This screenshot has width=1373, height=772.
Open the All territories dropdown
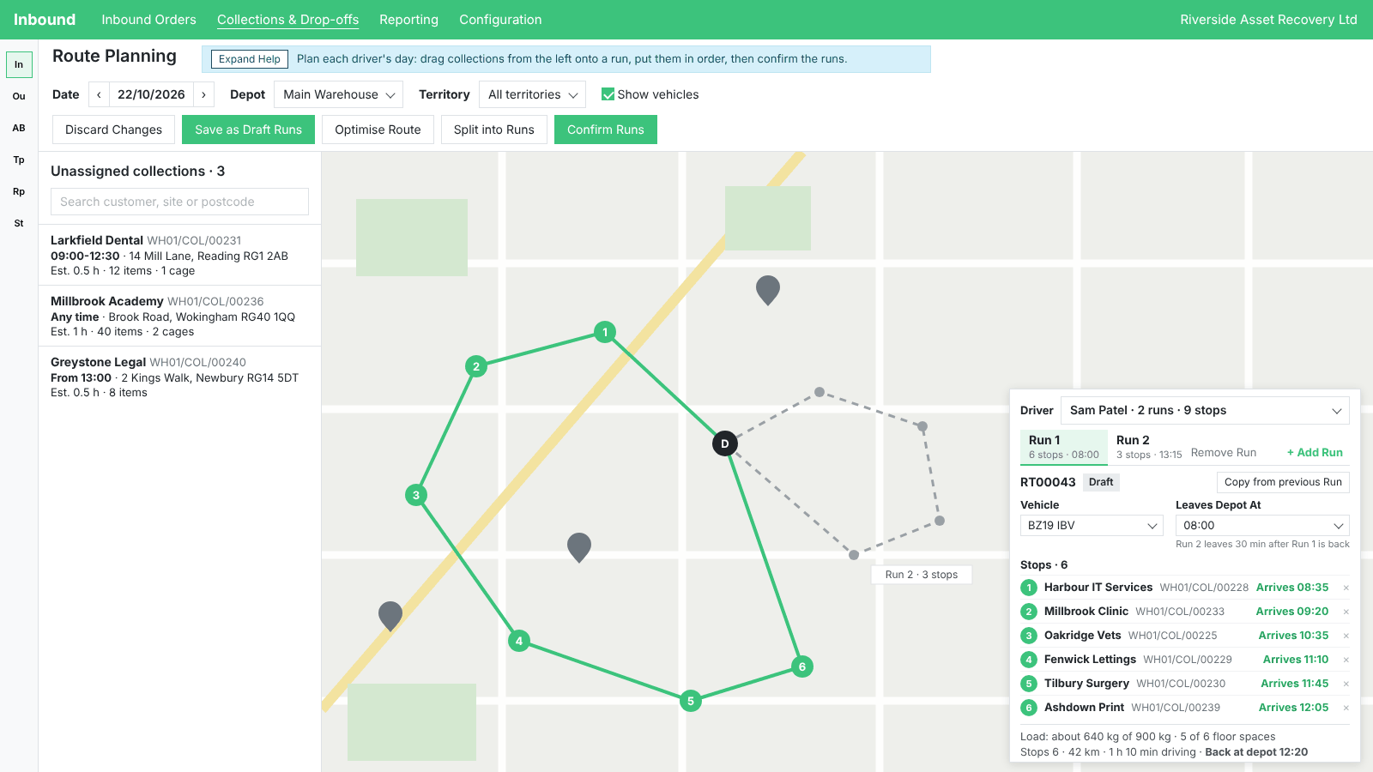[x=532, y=94]
